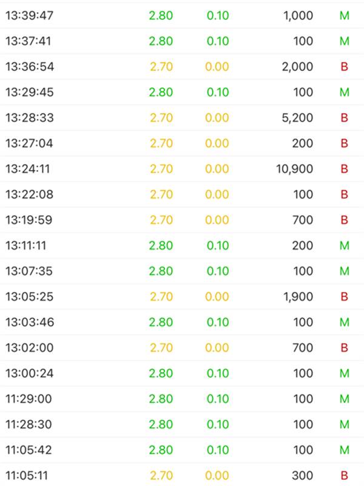Image resolution: width=364 pixels, height=486 pixels.
Task: Click the M marker for 13:37:41
Action: tap(345, 41)
